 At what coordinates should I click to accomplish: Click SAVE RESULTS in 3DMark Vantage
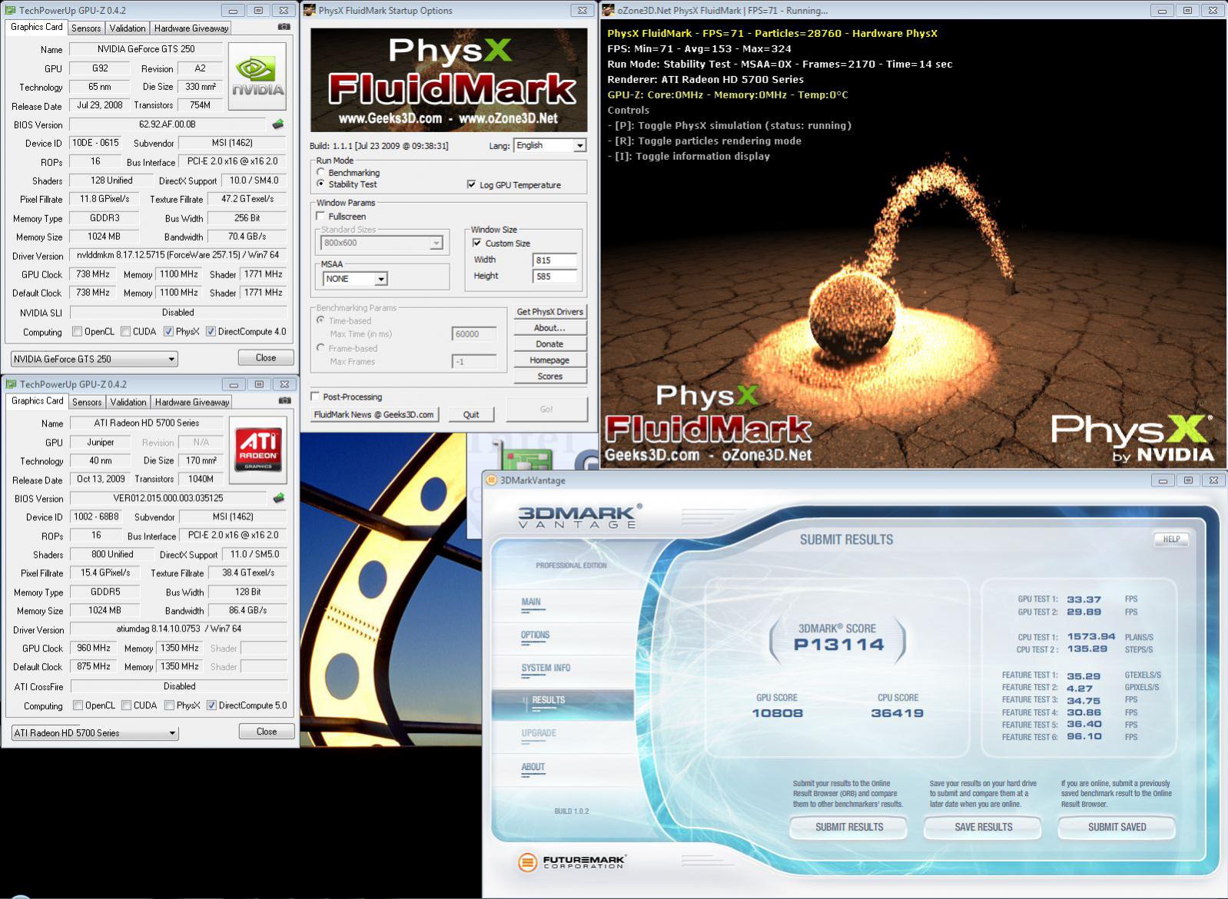tap(983, 828)
